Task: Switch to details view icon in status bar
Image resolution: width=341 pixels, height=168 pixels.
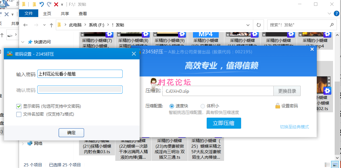Action: click(x=327, y=165)
